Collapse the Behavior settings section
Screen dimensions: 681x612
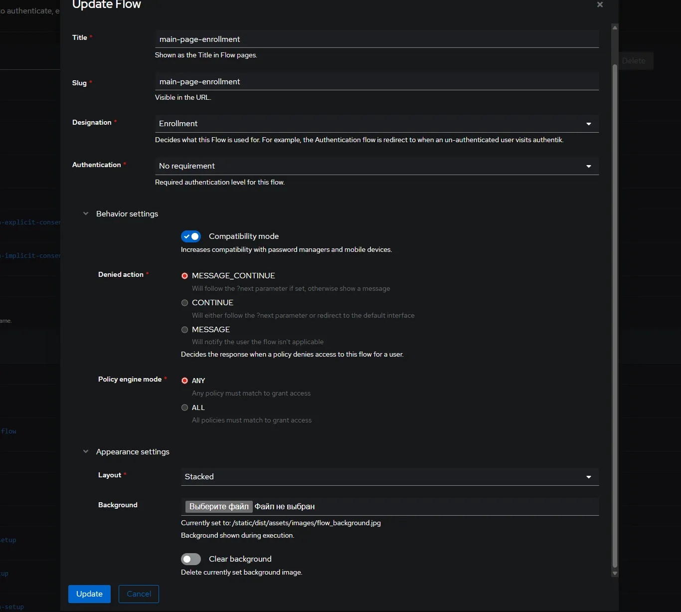(x=86, y=214)
